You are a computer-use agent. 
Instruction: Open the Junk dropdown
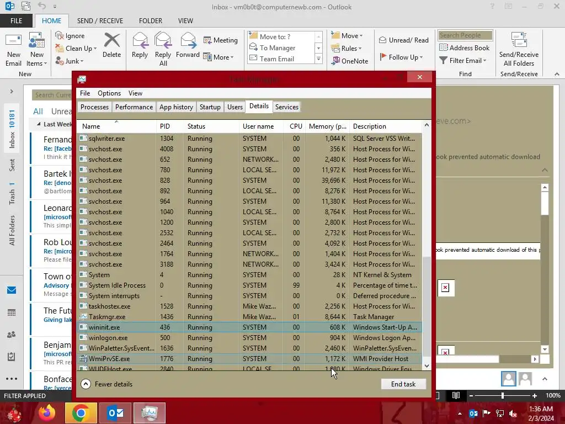click(70, 61)
